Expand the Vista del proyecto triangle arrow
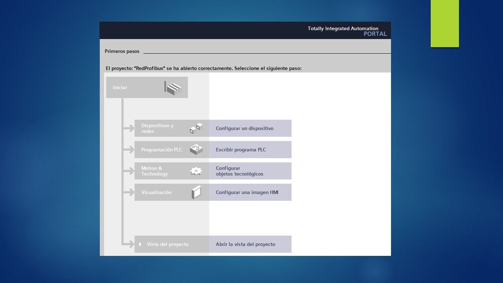 tap(140, 244)
